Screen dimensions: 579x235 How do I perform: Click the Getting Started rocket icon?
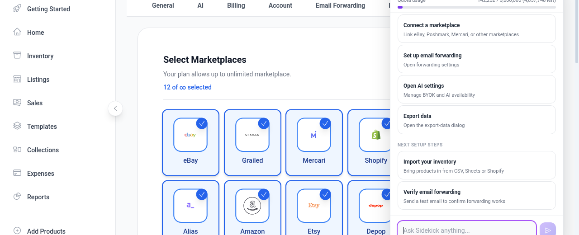[x=17, y=9]
